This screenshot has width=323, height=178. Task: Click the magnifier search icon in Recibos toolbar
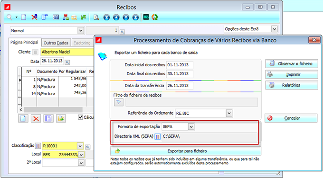pos(9,17)
